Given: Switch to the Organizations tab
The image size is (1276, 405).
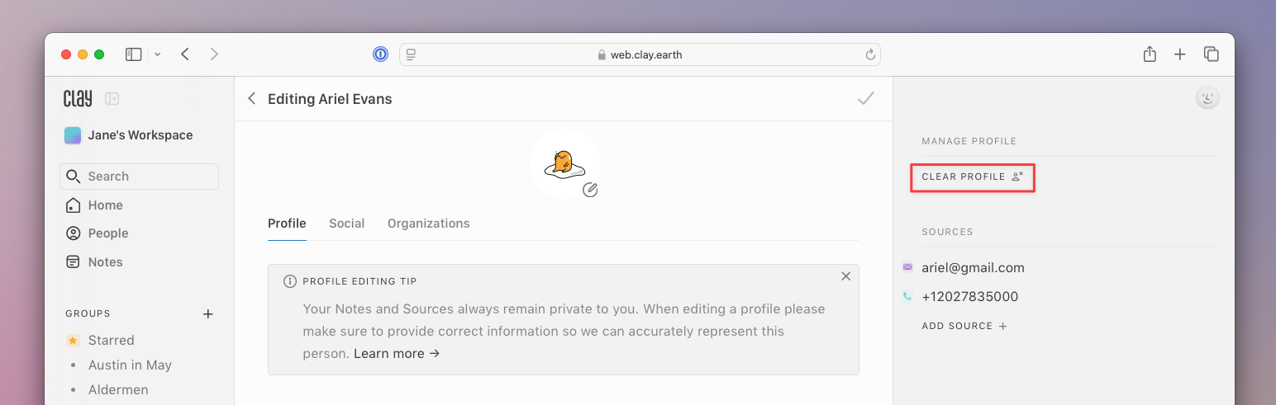Looking at the screenshot, I should click(x=428, y=224).
